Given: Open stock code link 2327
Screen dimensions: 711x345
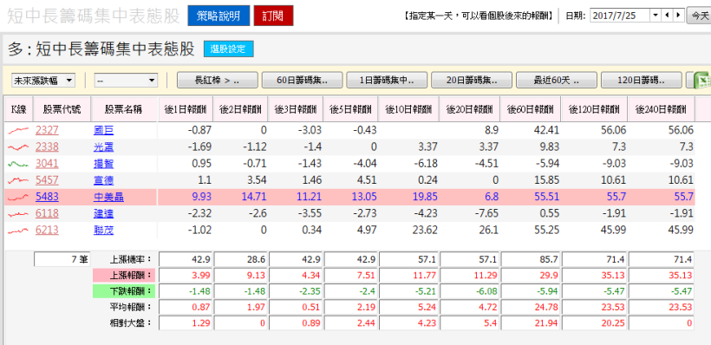Looking at the screenshot, I should coord(47,131).
